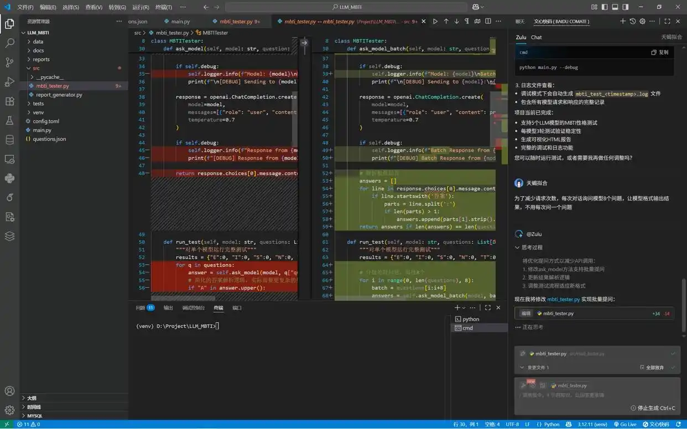Collapse the 思考过程 section in chat
The image size is (687, 429).
point(528,248)
